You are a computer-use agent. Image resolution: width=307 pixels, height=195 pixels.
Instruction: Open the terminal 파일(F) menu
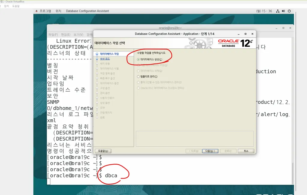pyautogui.click(x=53, y=35)
